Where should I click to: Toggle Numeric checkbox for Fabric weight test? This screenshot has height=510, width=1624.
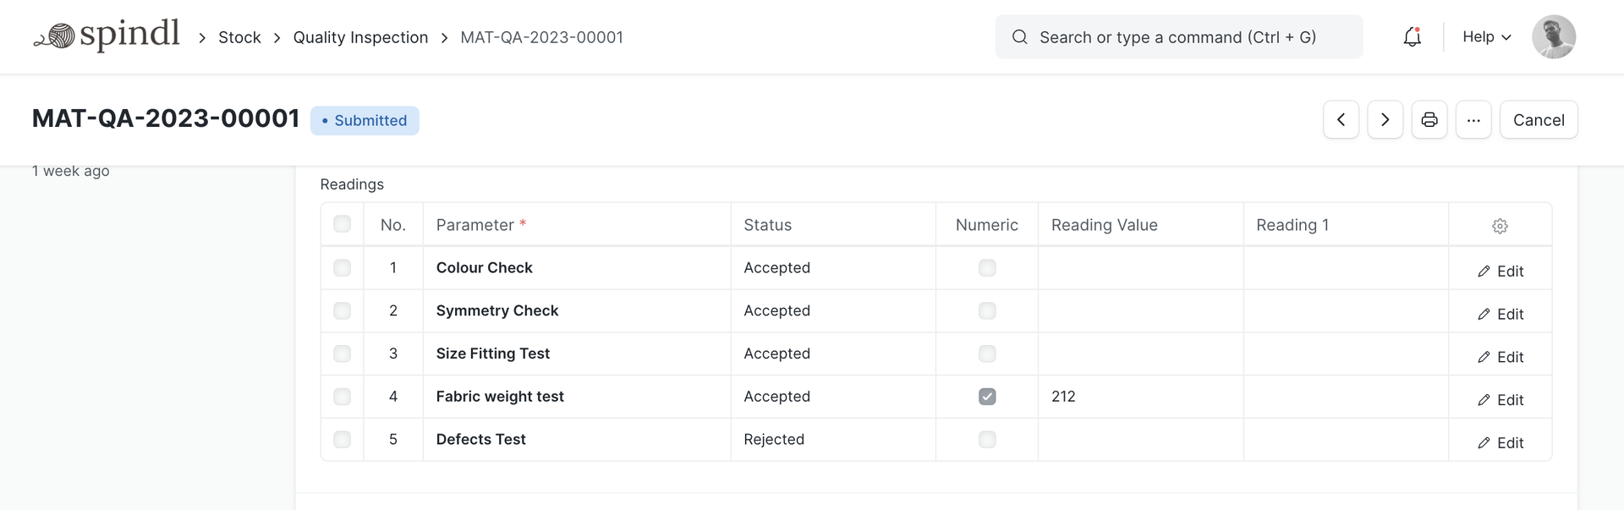[987, 397]
